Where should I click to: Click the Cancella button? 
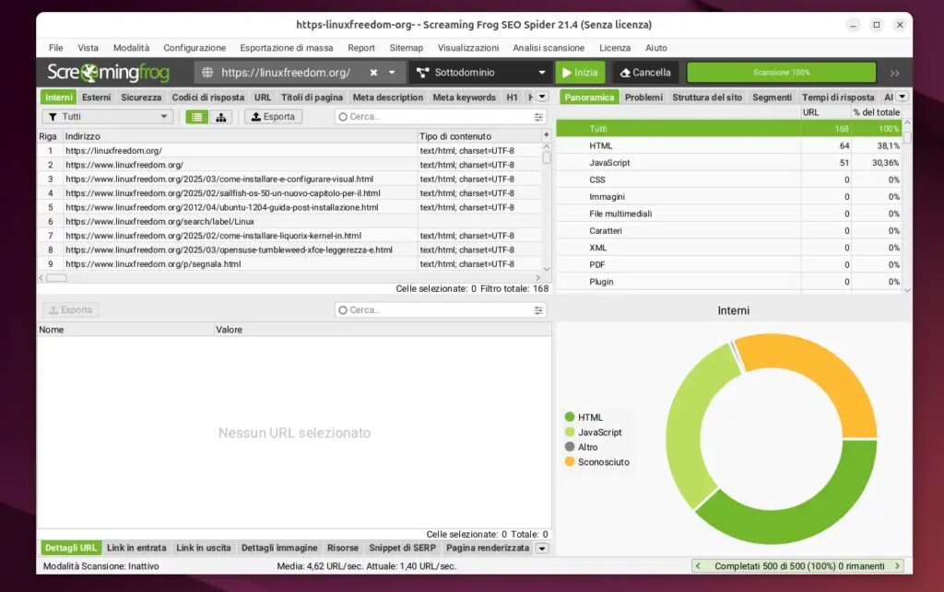(x=644, y=73)
